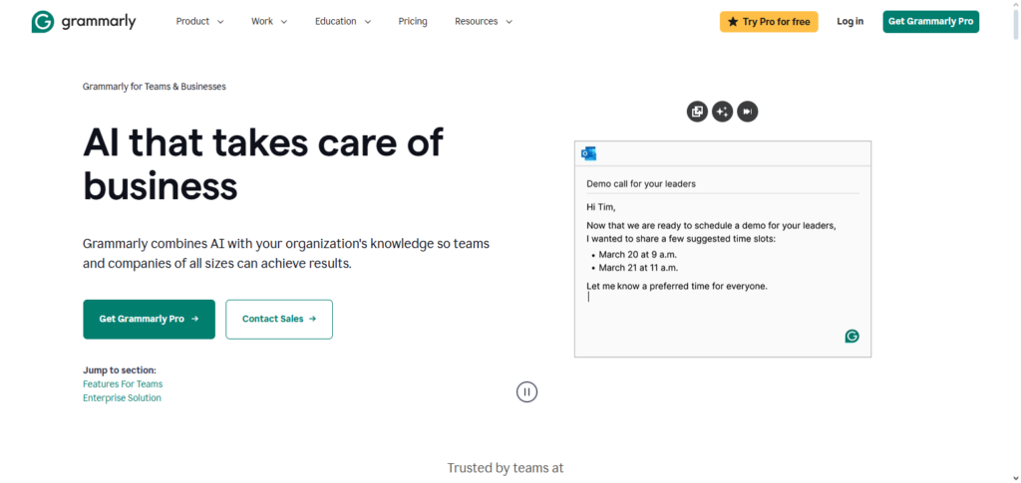This screenshot has width=1021, height=483.
Task: Click 'Hi Tim,' greeting text
Action: pos(601,207)
